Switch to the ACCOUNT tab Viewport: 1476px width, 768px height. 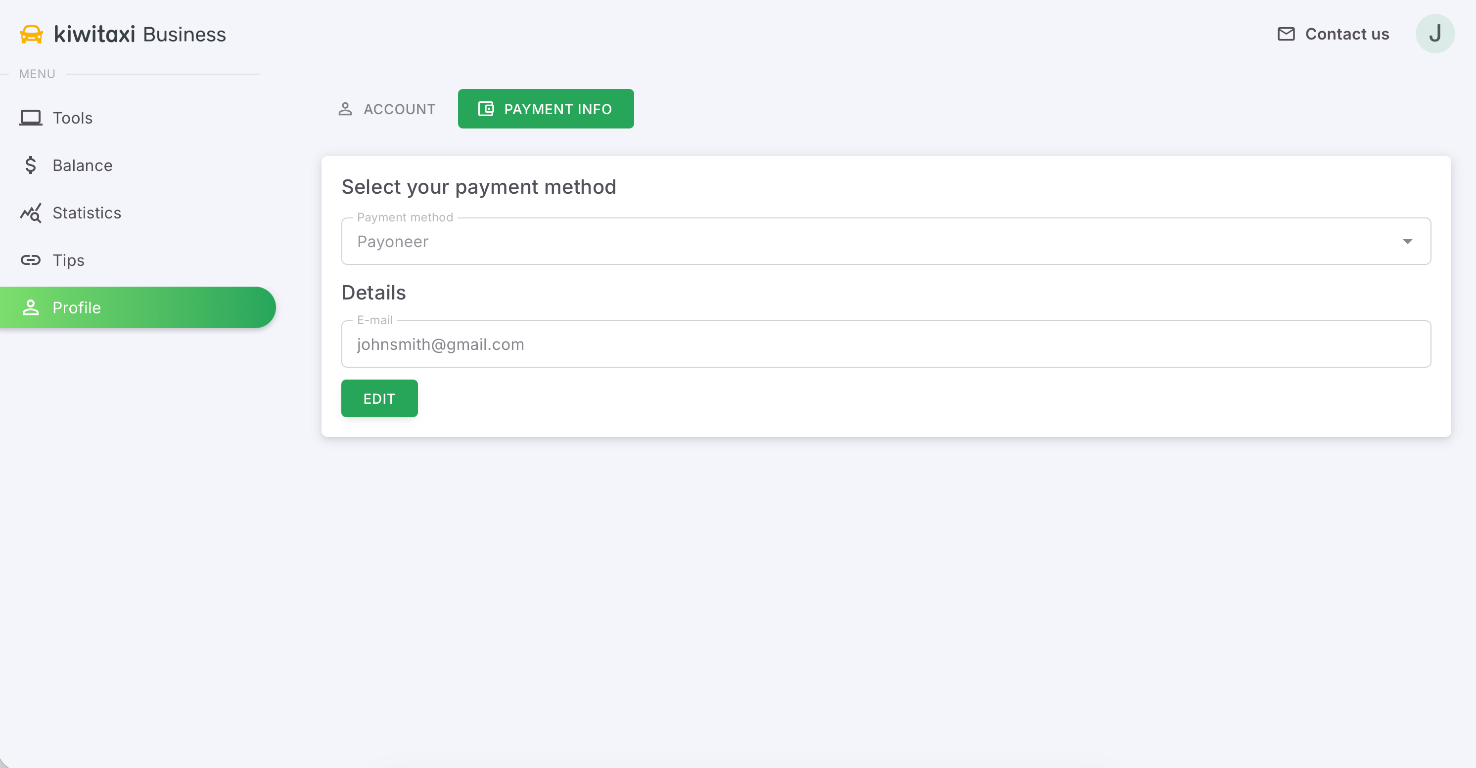(387, 109)
